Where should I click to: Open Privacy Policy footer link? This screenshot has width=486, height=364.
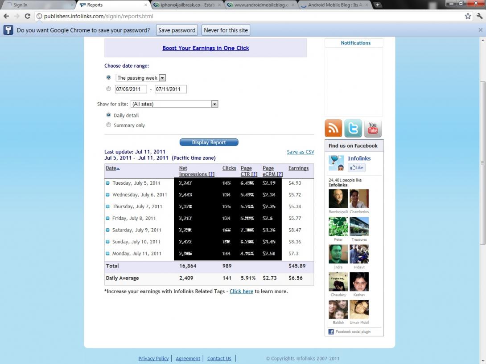point(153,358)
